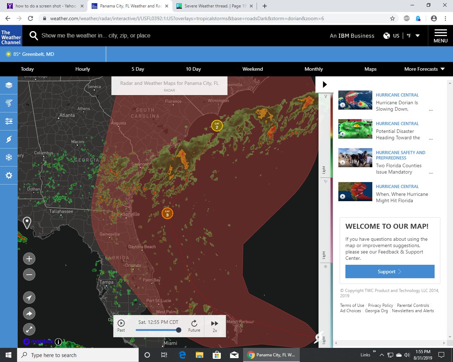The image size is (453, 362).
Task: Open the Privacy Policy link
Action: [380, 305]
